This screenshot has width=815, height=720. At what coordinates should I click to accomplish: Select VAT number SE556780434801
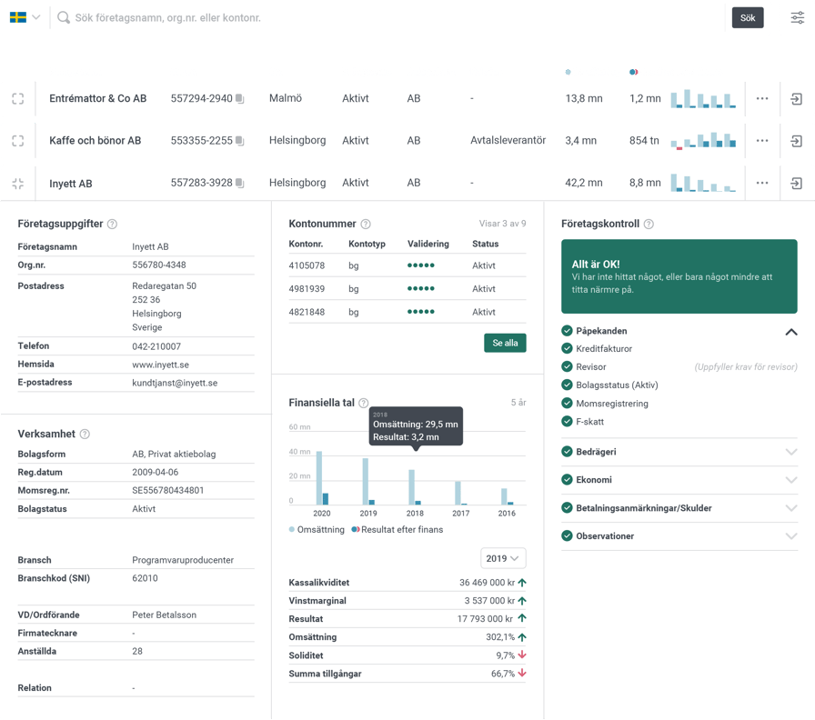click(168, 490)
